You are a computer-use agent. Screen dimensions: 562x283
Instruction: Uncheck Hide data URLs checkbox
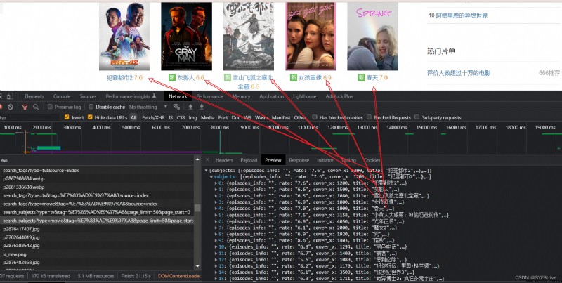point(90,117)
